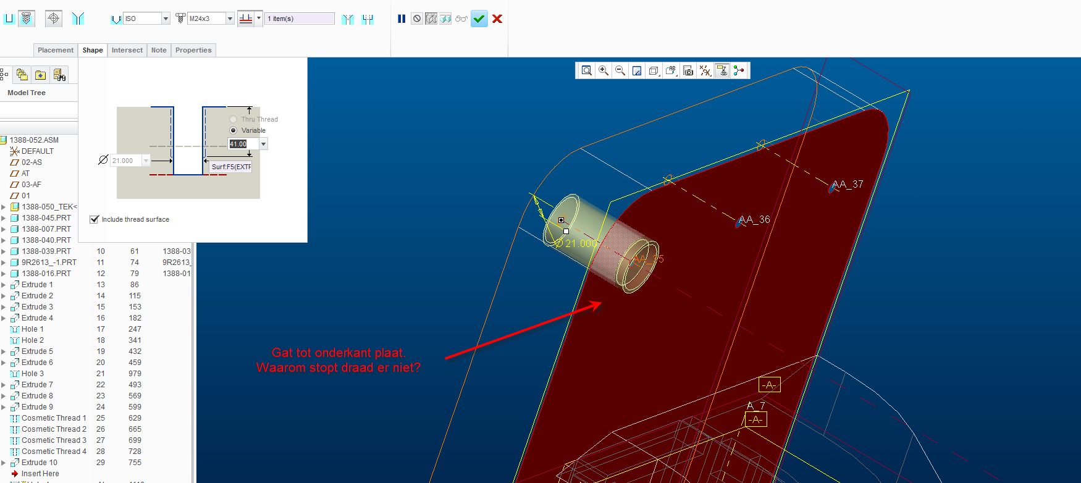Switch to the Shape tab
Viewport: 1081px width, 483px height.
[93, 50]
